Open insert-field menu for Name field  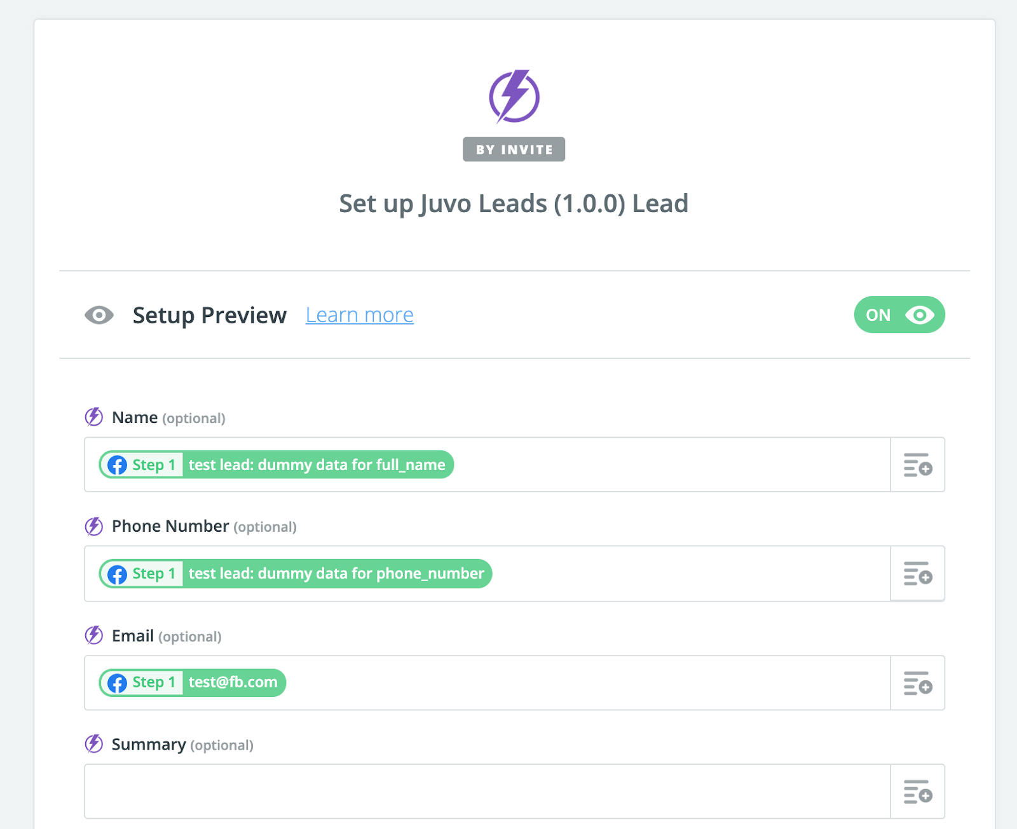tap(918, 464)
